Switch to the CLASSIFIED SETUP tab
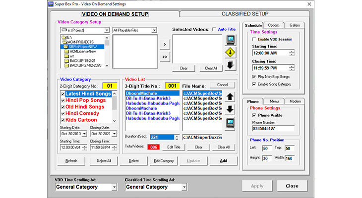 point(237,14)
